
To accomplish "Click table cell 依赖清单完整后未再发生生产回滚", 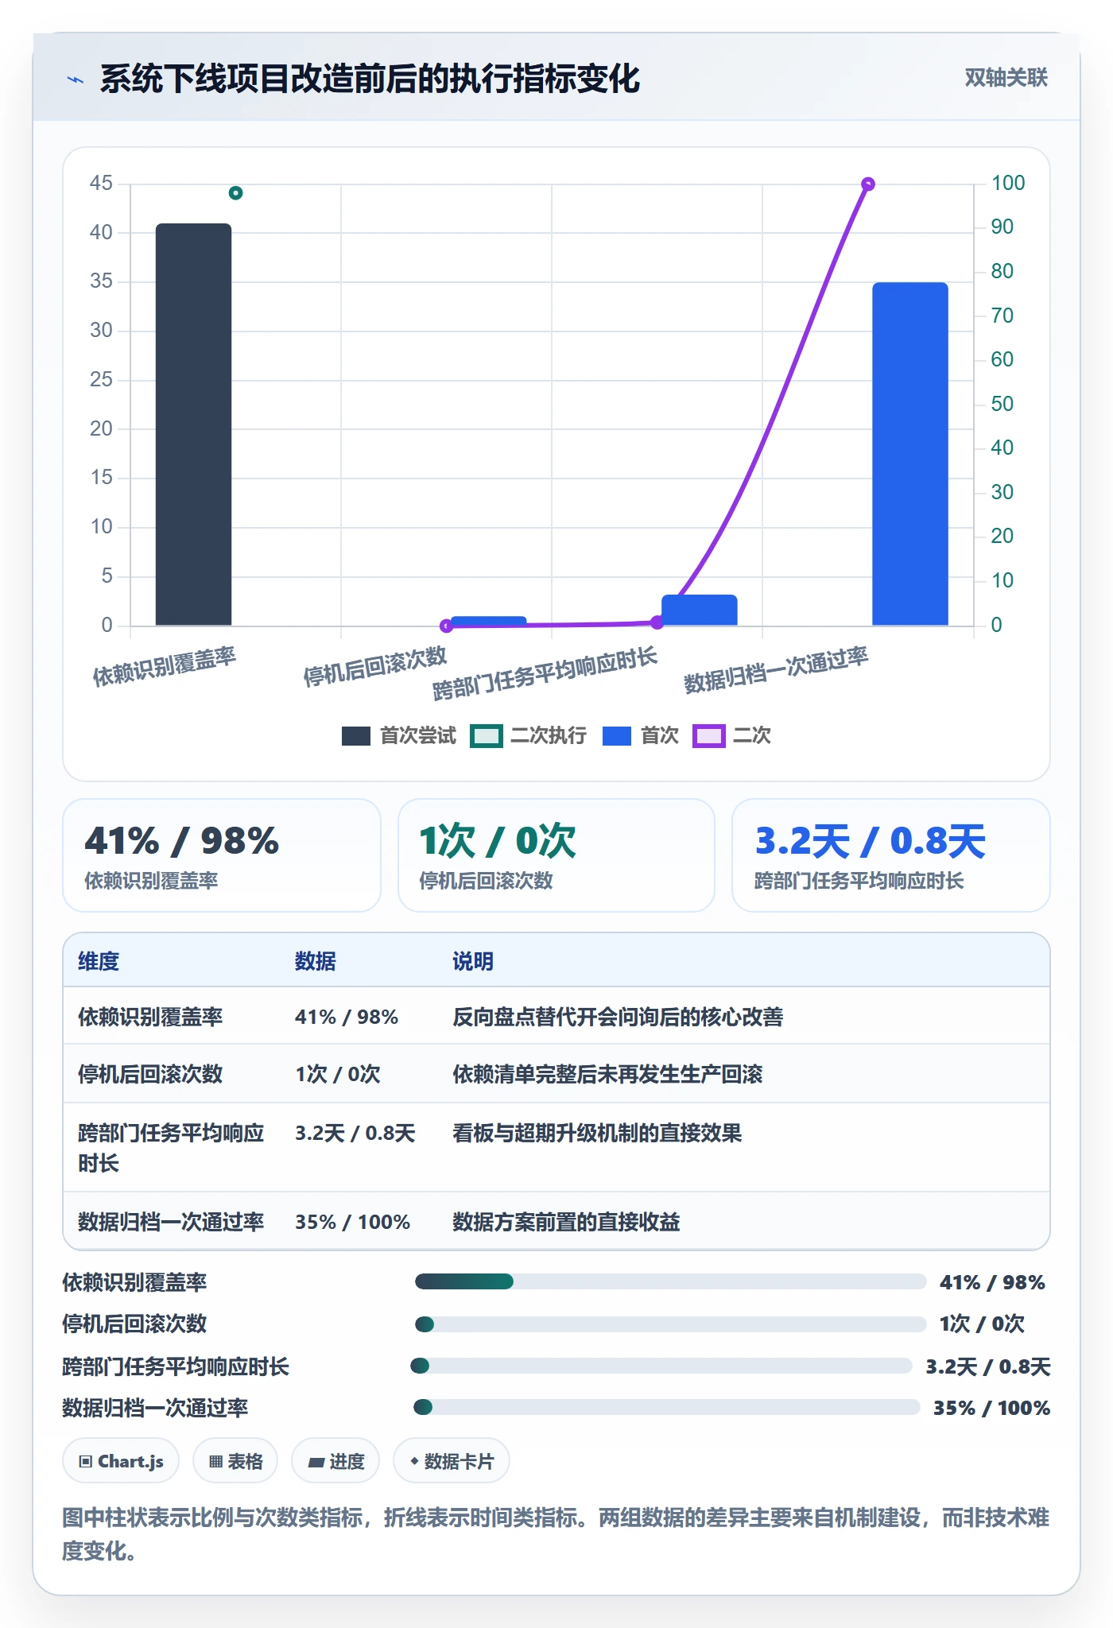I will tap(607, 1074).
